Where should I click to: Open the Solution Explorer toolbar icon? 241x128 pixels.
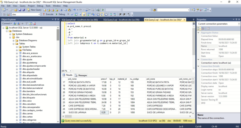[x=193, y=10]
